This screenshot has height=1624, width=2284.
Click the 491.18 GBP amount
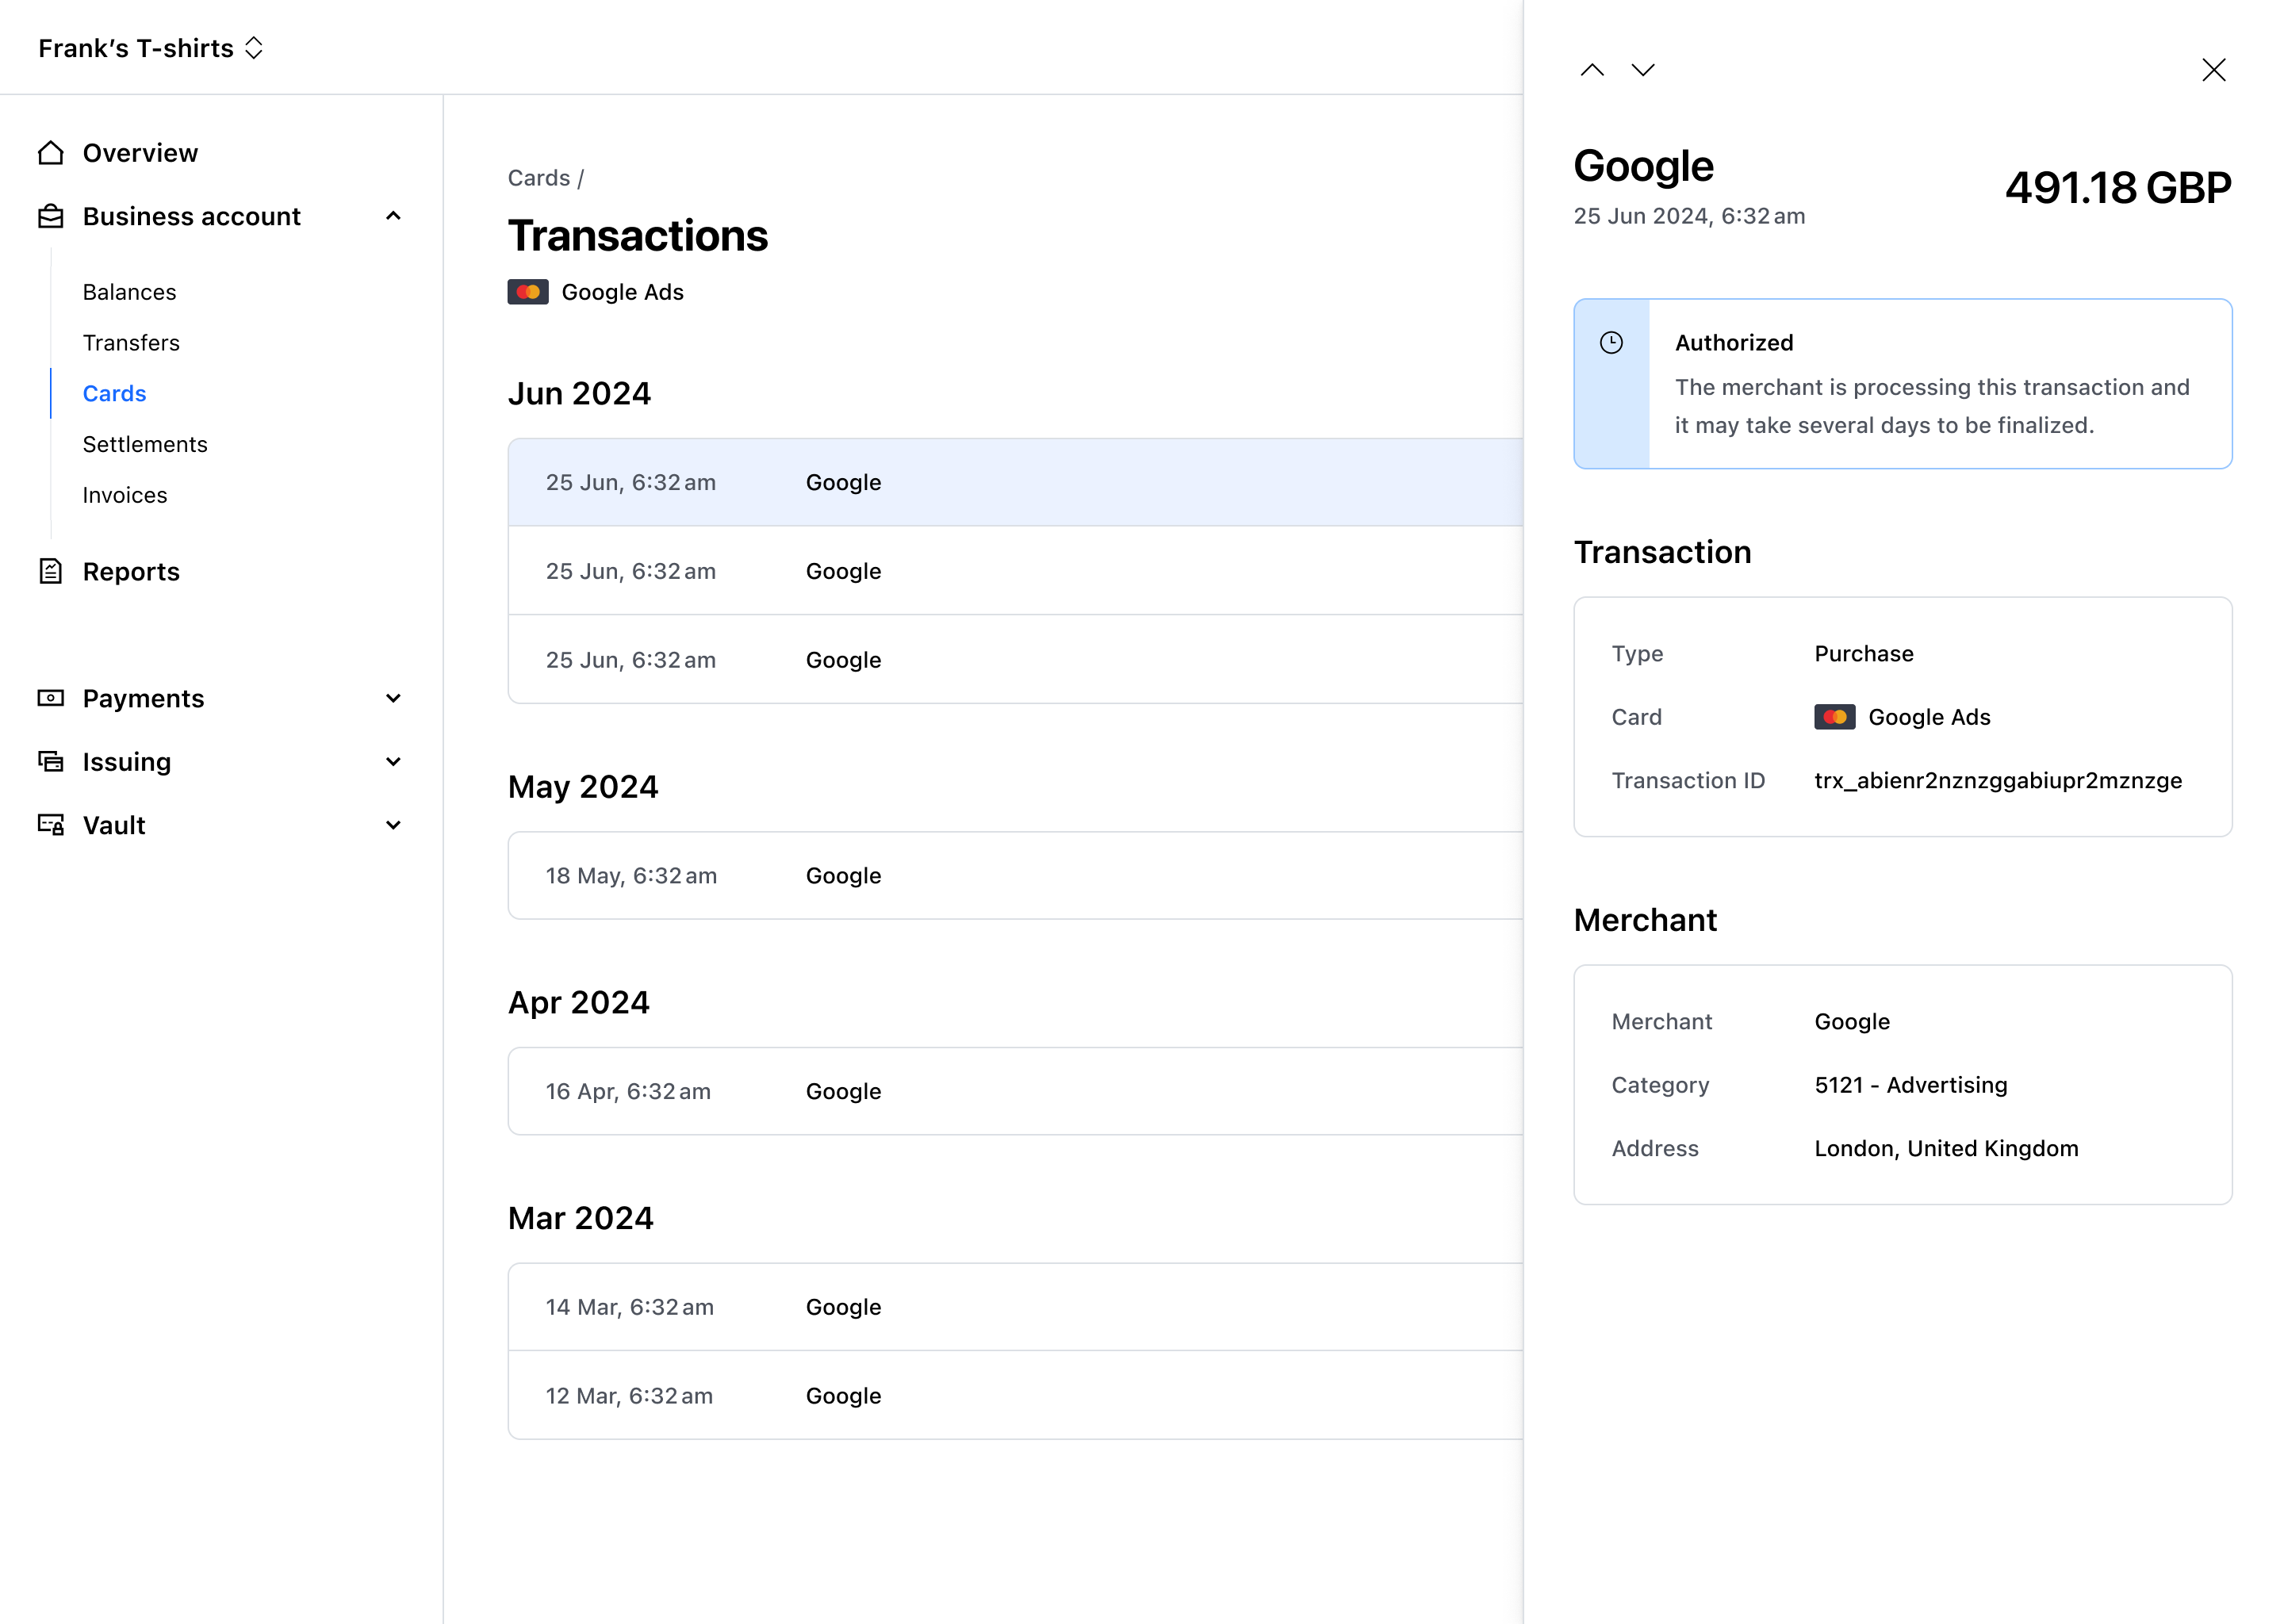(2118, 188)
